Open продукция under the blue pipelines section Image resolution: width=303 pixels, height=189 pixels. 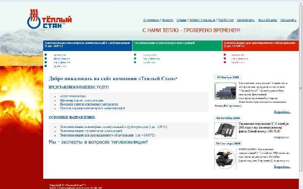(x=60, y=55)
